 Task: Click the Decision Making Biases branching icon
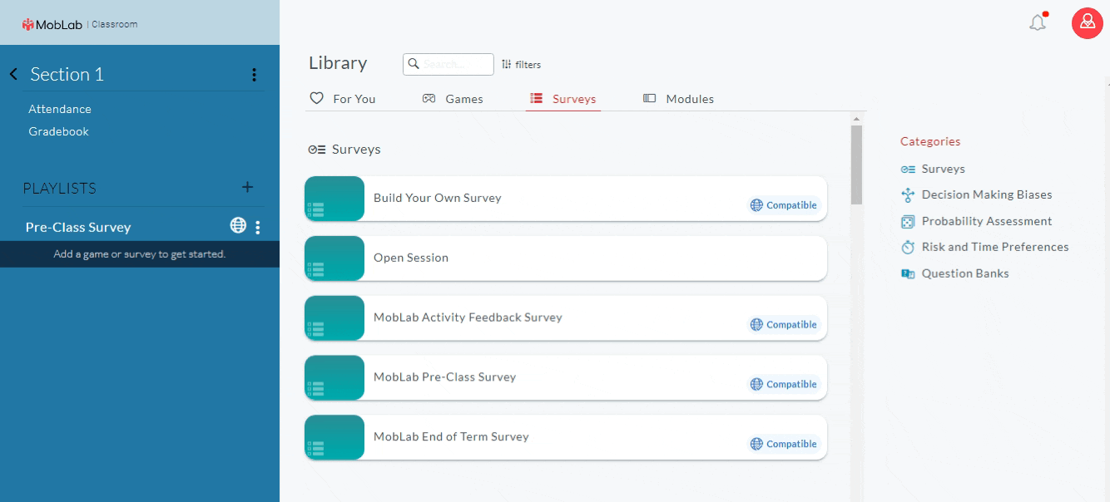pyautogui.click(x=908, y=195)
